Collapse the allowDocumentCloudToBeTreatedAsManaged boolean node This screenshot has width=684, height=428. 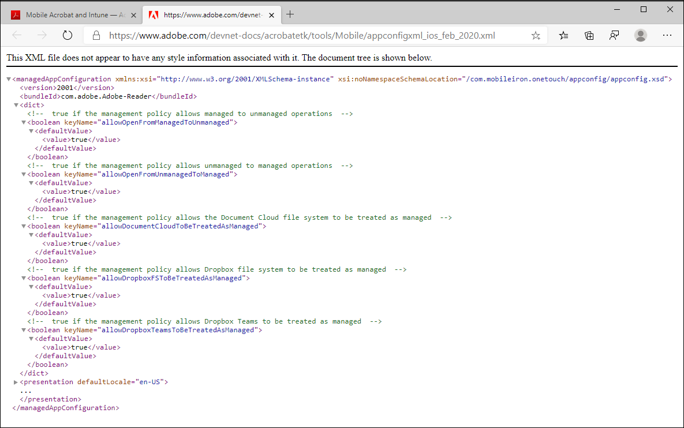coord(24,226)
